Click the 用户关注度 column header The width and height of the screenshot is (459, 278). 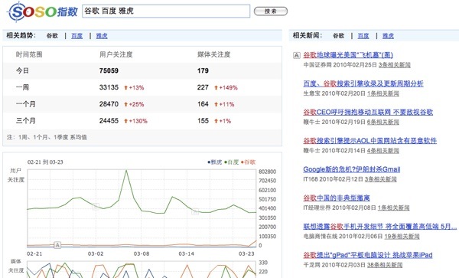tap(116, 54)
